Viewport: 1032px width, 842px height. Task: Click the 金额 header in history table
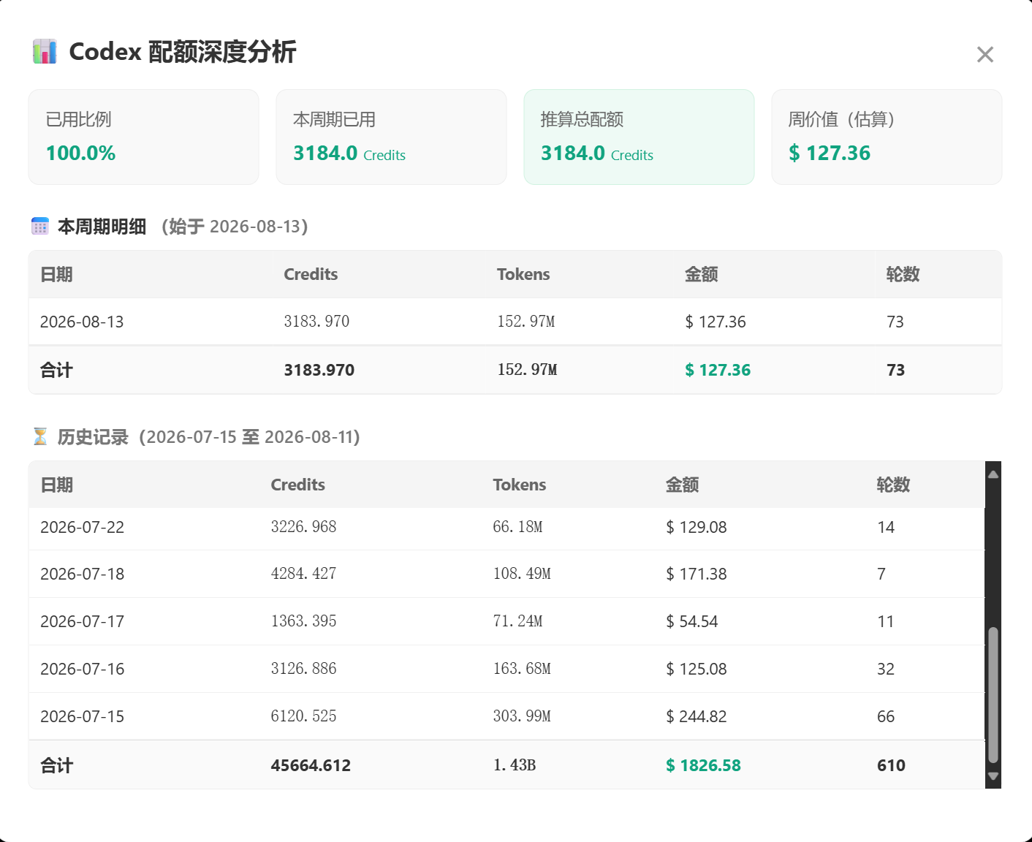(x=682, y=485)
